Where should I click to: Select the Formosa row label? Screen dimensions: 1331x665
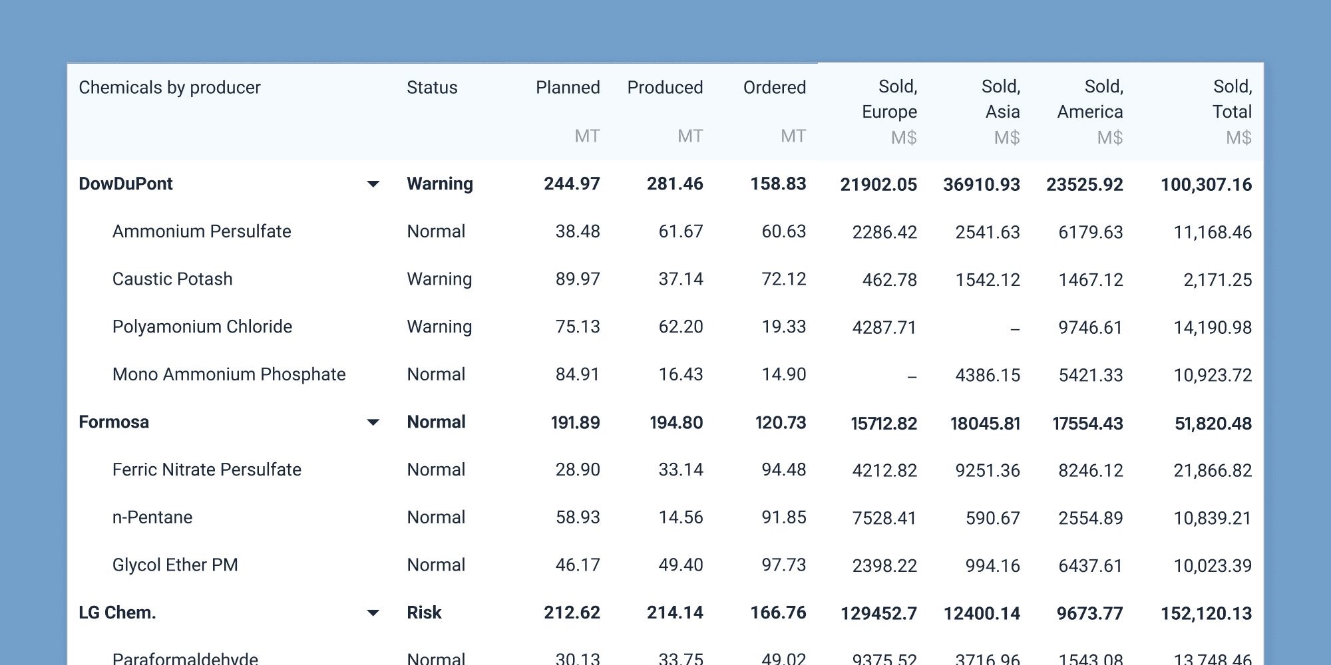[x=114, y=422]
